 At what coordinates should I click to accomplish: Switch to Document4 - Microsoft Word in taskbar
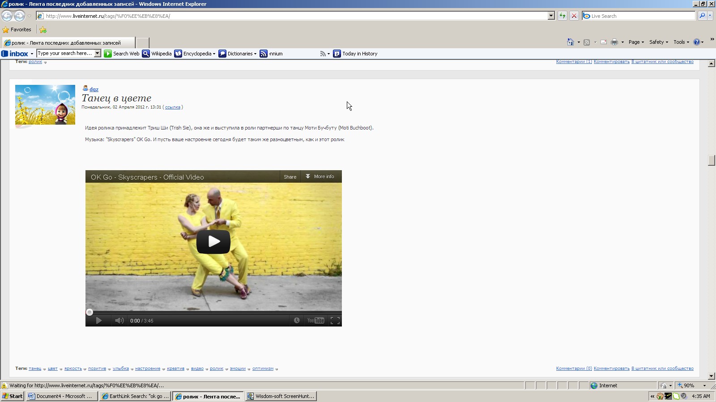tap(62, 396)
